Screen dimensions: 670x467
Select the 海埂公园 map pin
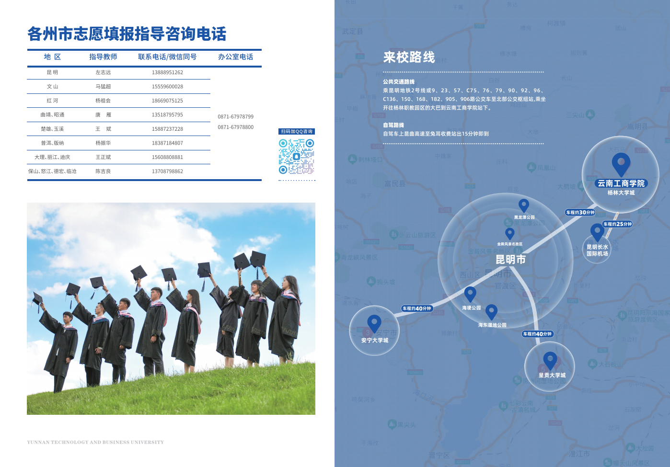[x=470, y=293]
